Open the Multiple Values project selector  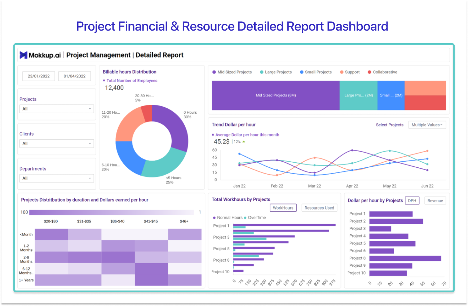click(x=427, y=125)
